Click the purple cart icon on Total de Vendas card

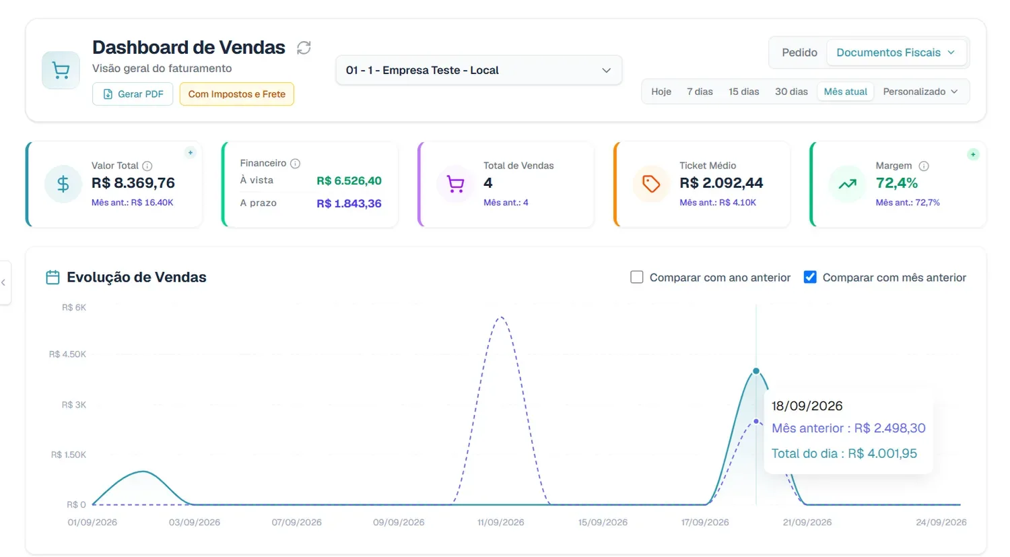pyautogui.click(x=456, y=184)
